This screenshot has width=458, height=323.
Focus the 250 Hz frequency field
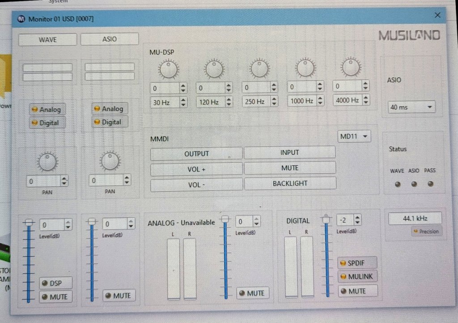[x=256, y=102]
